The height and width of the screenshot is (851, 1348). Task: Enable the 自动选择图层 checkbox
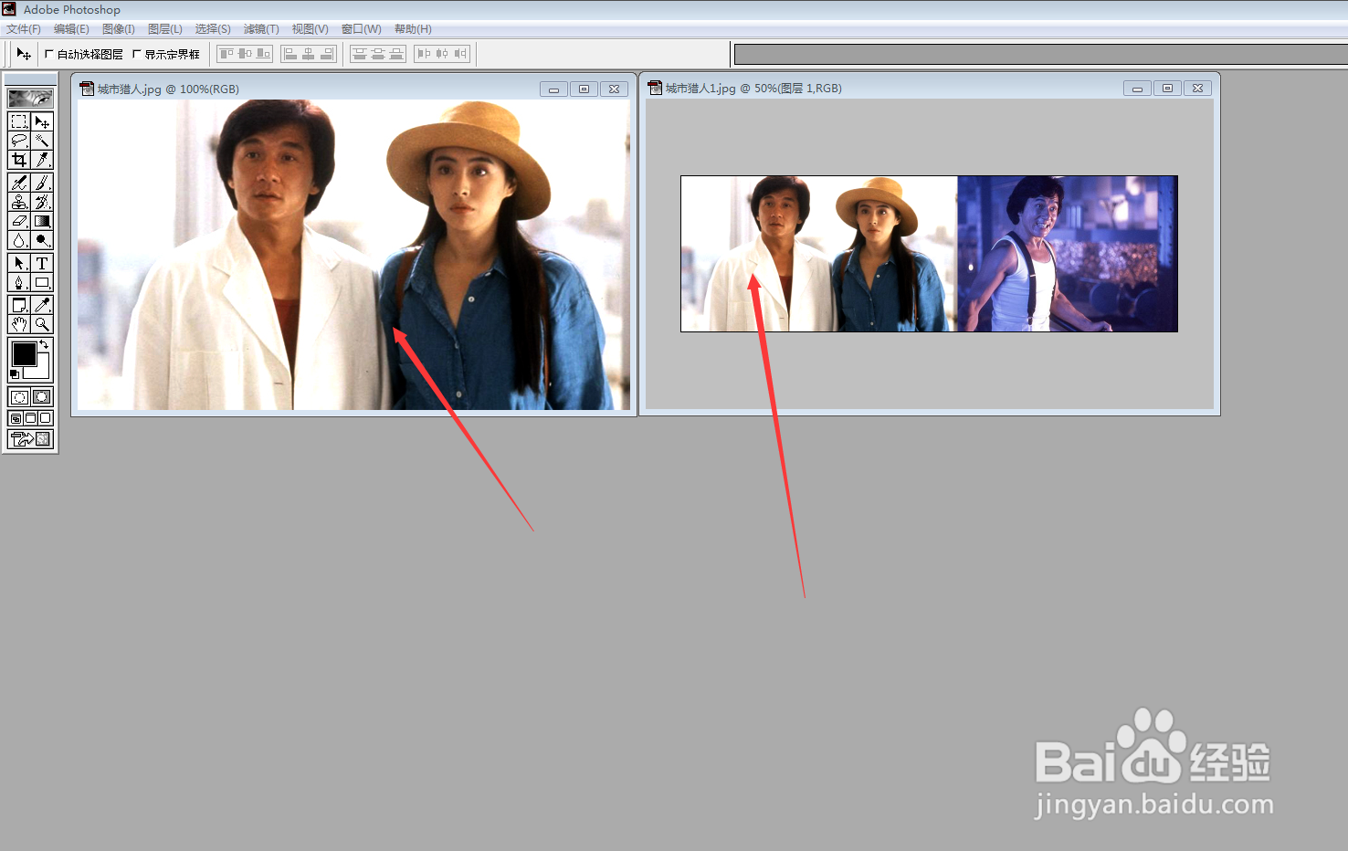pos(49,54)
